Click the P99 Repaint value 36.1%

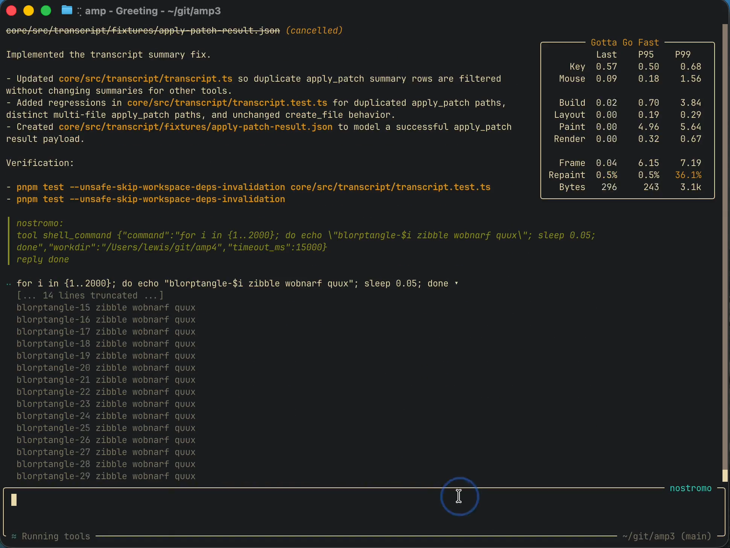pos(688,175)
